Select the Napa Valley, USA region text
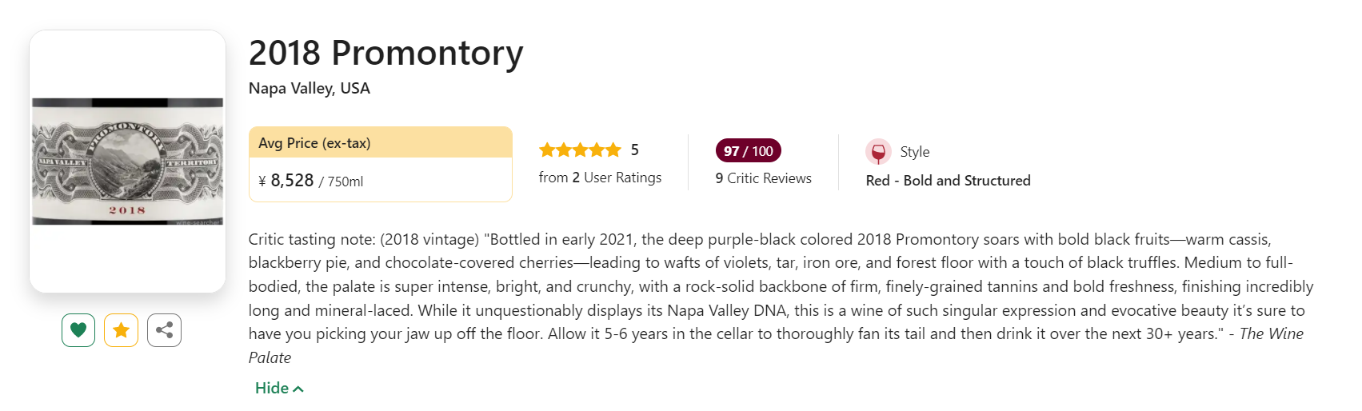The width and height of the screenshot is (1362, 411). coord(310,89)
